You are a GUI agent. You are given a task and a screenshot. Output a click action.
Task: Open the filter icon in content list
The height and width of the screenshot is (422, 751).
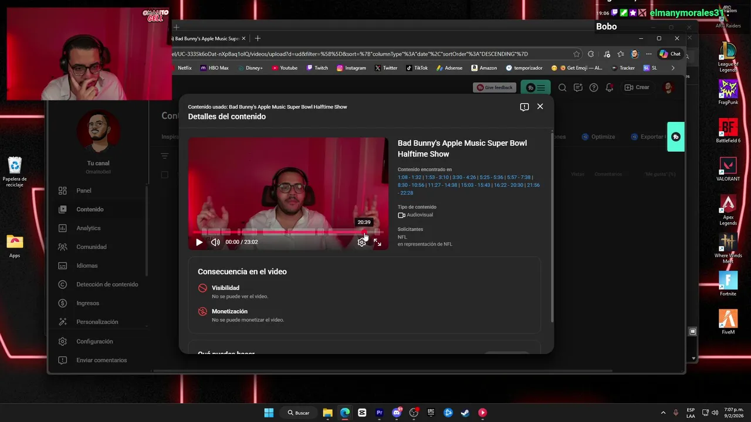coord(165,156)
